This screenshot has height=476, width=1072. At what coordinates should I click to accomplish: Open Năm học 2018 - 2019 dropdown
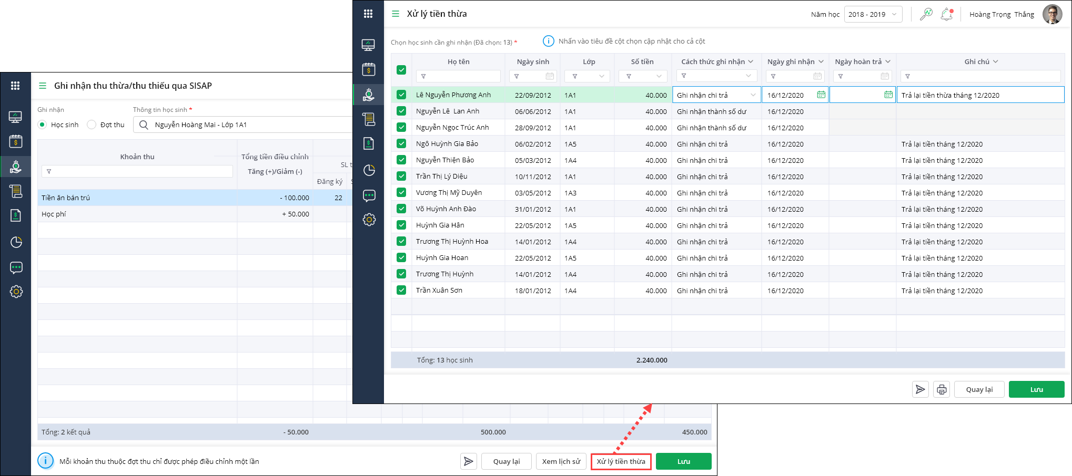pos(873,14)
